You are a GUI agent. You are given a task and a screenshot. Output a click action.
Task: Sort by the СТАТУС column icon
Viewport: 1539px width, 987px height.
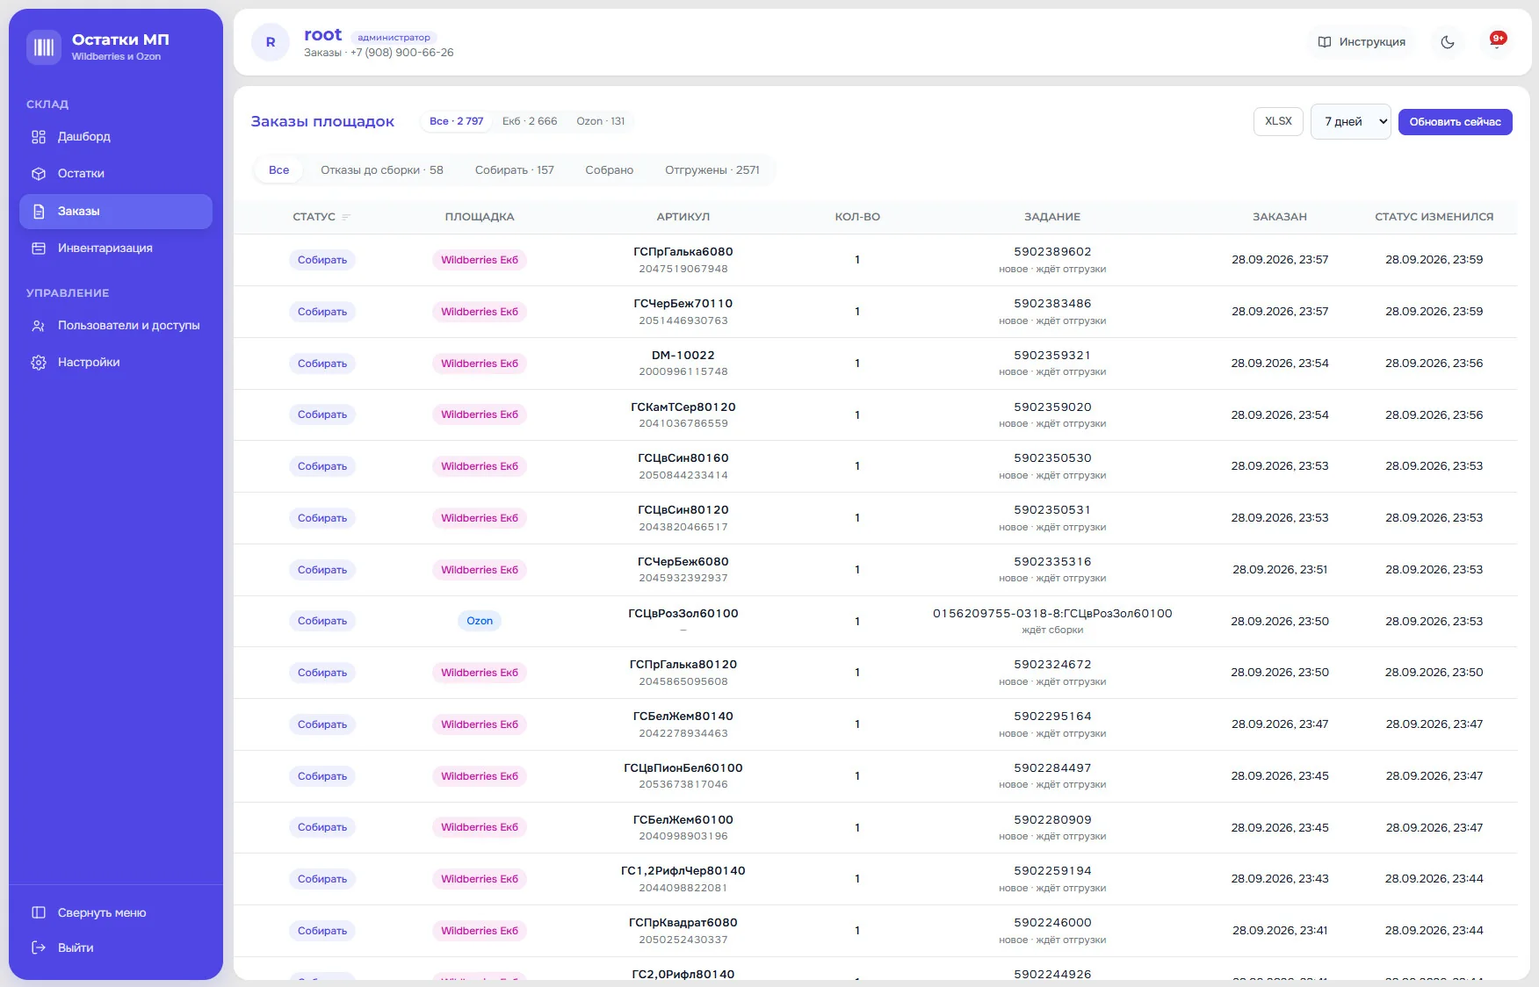346,217
